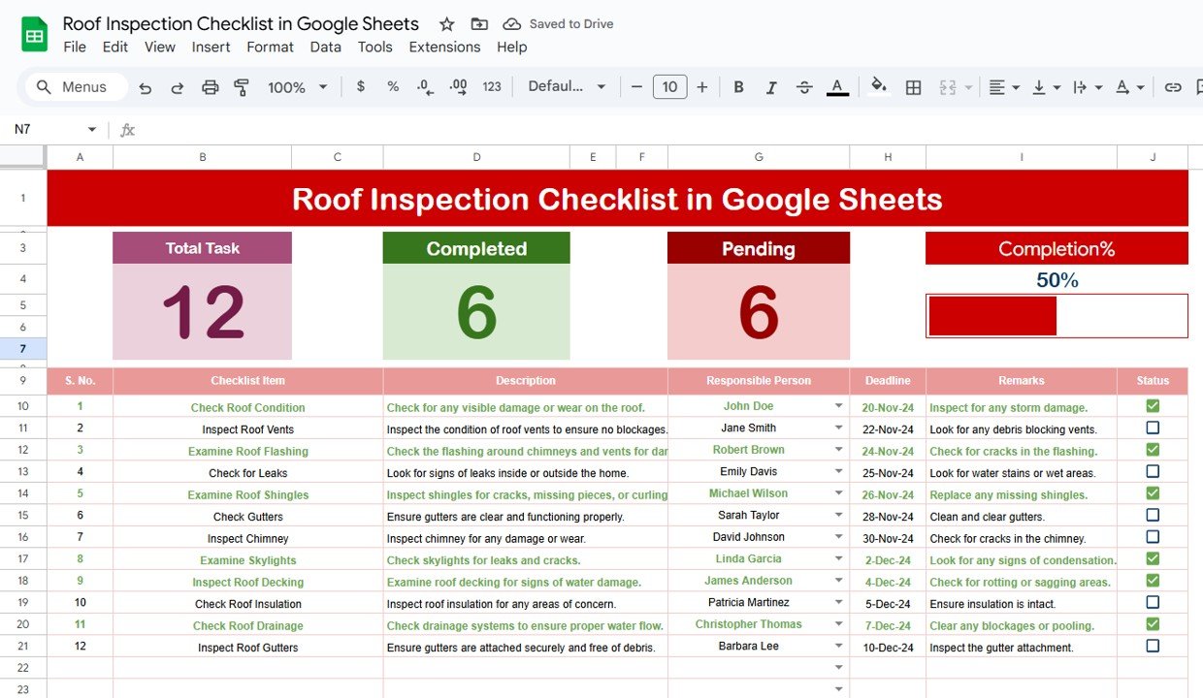Image resolution: width=1203 pixels, height=698 pixels.
Task: Click the print icon
Action: [x=211, y=87]
